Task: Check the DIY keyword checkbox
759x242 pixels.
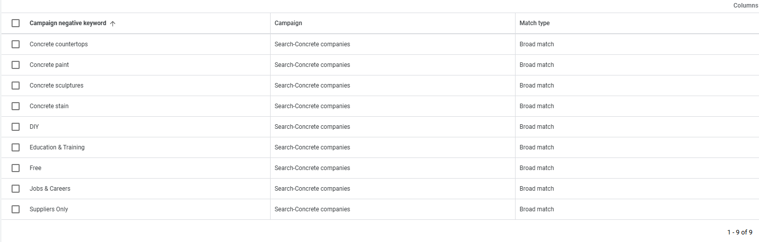Action: [x=16, y=127]
